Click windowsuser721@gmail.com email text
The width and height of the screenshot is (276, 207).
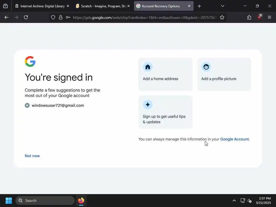point(58,105)
